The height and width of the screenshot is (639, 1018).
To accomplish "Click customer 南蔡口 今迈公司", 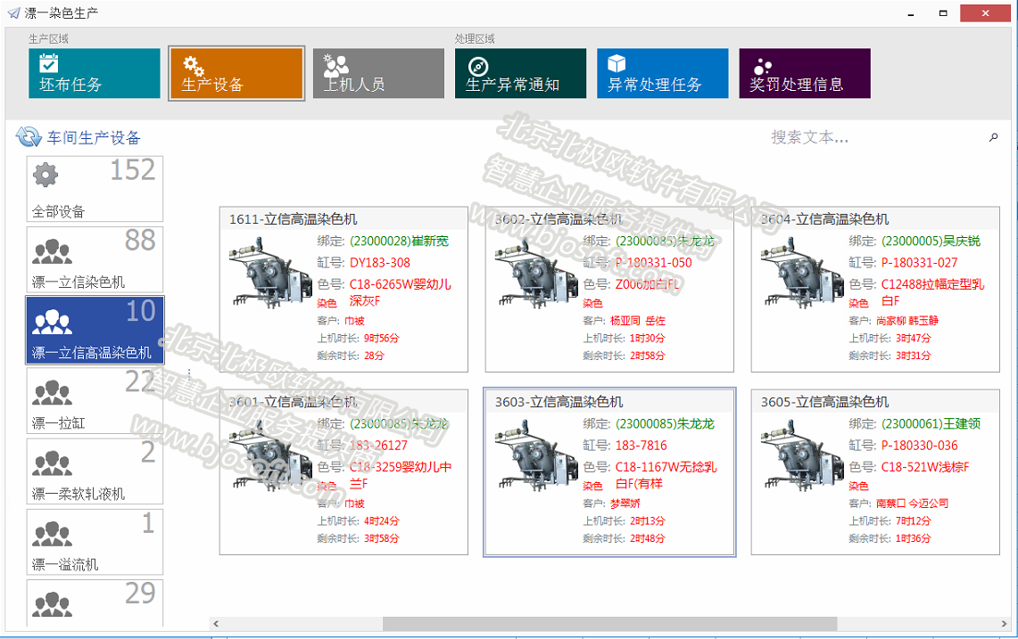I will click(912, 504).
